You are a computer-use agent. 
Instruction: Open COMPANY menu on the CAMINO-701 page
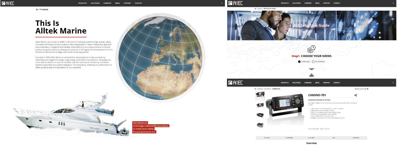[x=308, y=83]
